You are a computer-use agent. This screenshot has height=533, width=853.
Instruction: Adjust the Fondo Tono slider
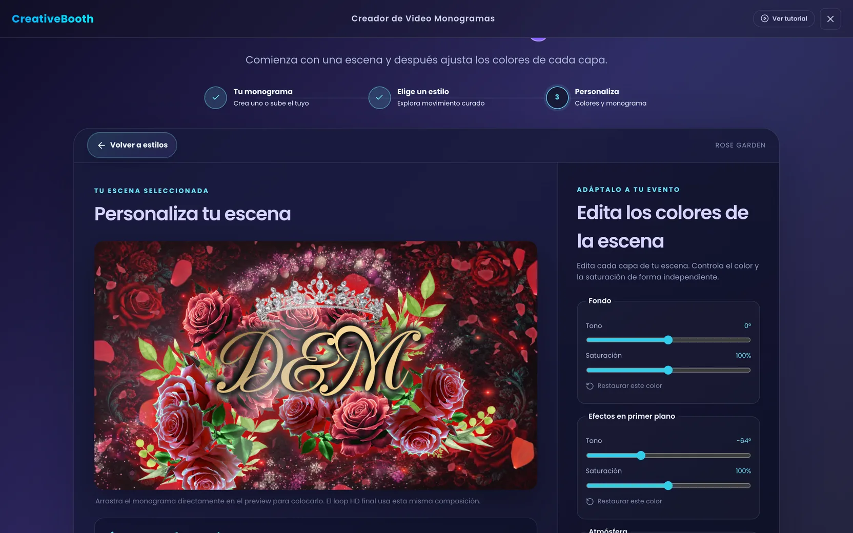[x=668, y=340]
